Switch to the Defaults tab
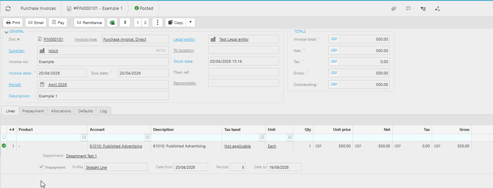Viewport: 493px width, 188px height. tap(85, 111)
